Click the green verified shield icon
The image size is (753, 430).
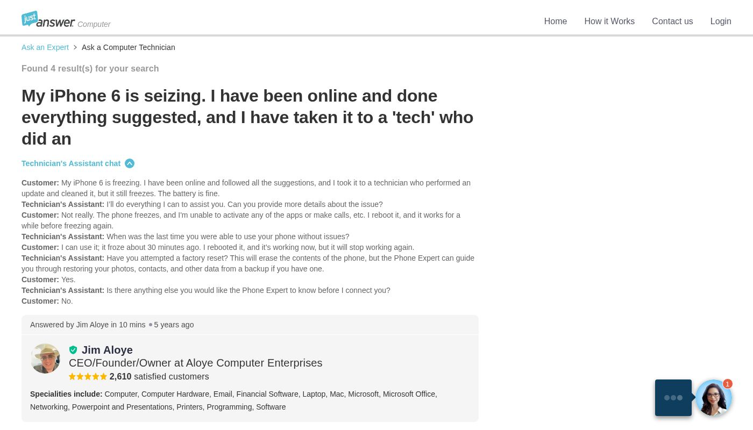click(73, 350)
